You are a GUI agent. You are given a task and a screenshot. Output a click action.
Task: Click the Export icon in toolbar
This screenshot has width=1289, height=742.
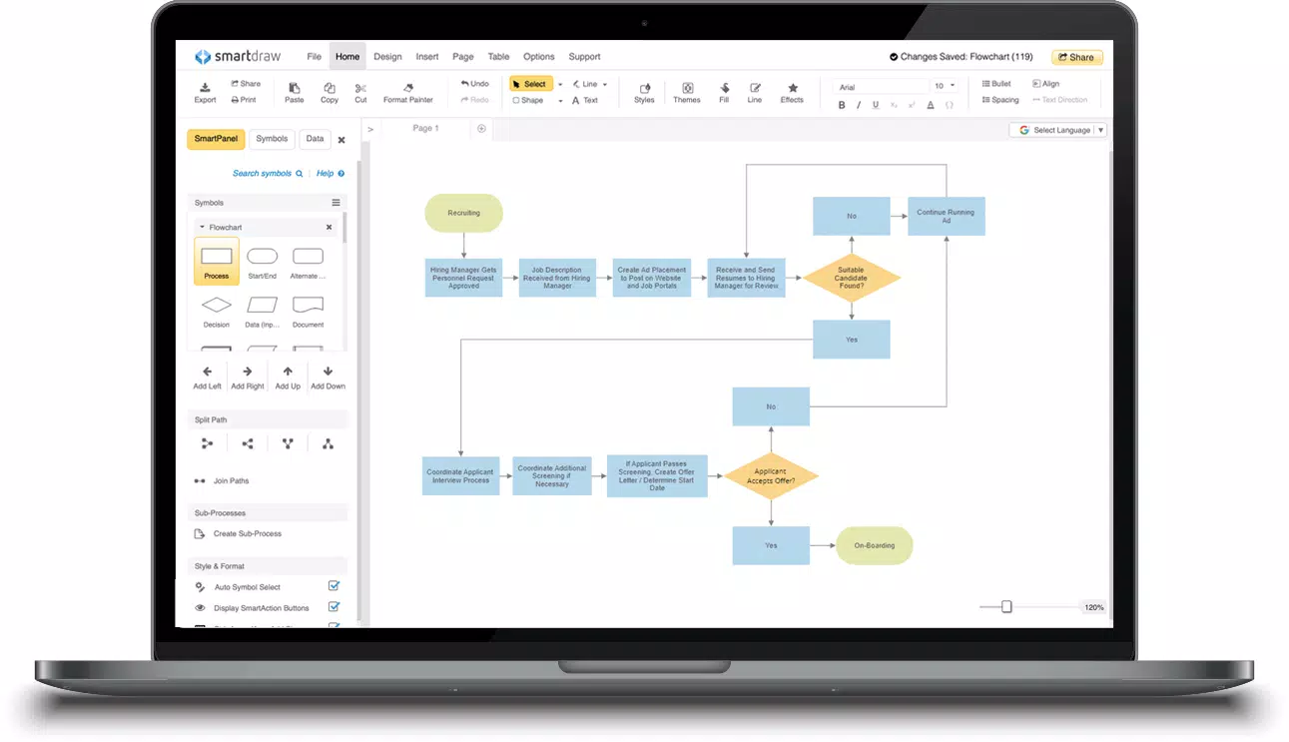tap(205, 88)
